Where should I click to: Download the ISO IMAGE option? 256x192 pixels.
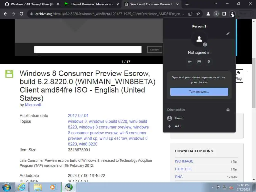[184, 161]
